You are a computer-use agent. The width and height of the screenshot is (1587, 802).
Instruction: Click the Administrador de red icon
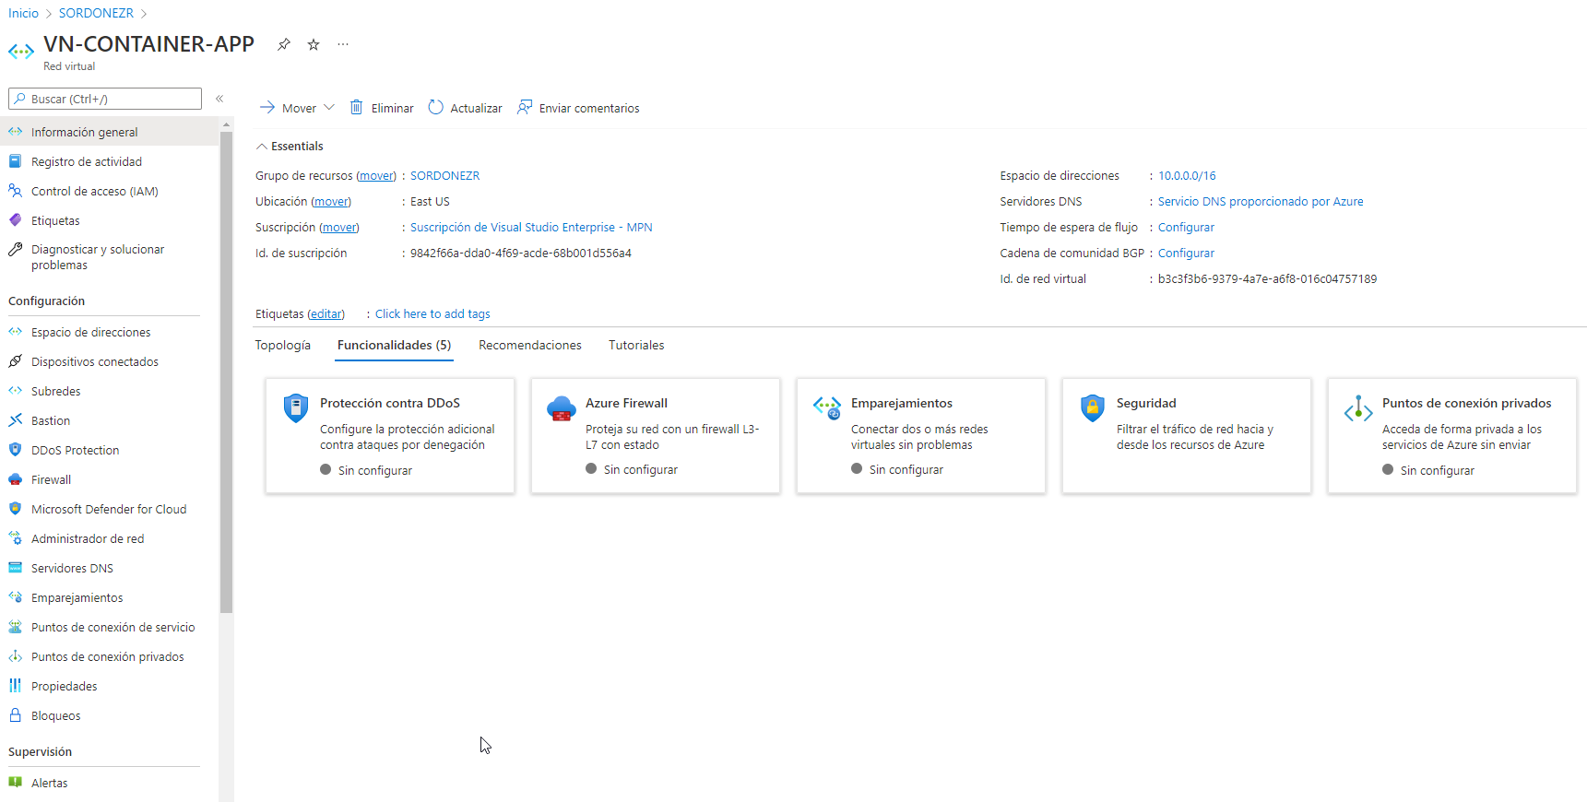[x=15, y=538]
